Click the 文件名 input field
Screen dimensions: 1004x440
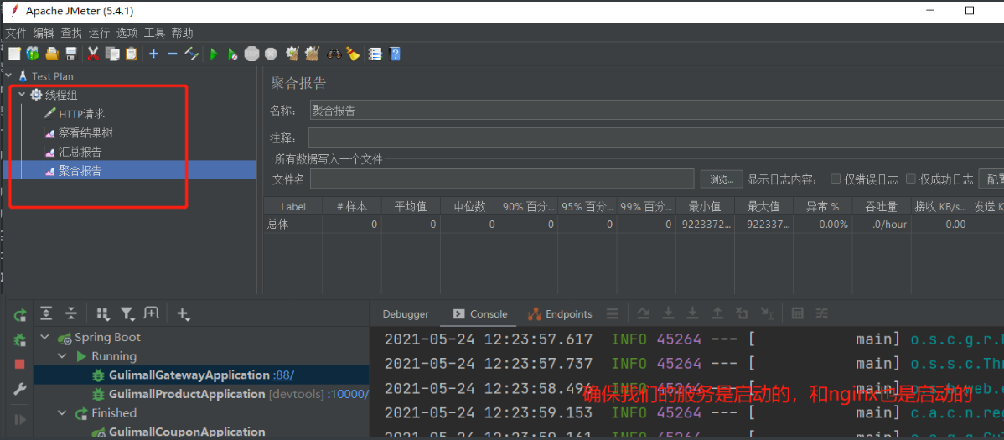click(x=502, y=179)
